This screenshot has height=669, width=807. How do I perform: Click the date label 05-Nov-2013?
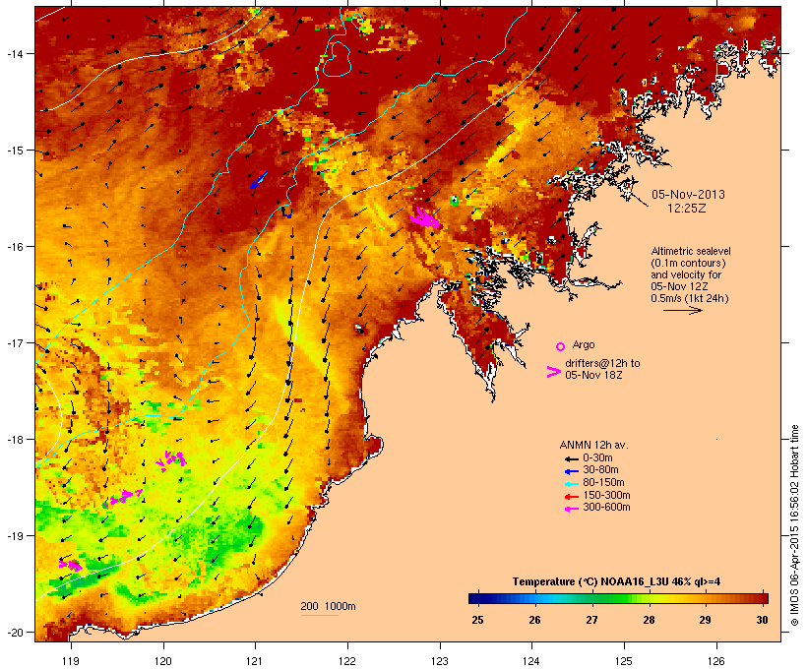point(688,195)
